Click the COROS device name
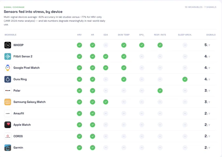 coord(18,136)
